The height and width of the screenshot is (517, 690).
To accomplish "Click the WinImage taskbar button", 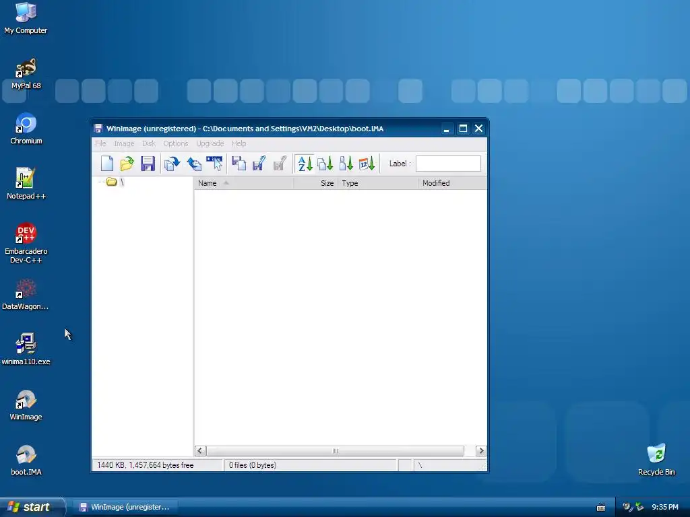I will [125, 507].
